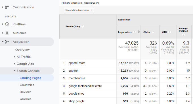The height and width of the screenshot is (104, 193).
Task: Sort table by Average Position column
Action: (x=183, y=30)
